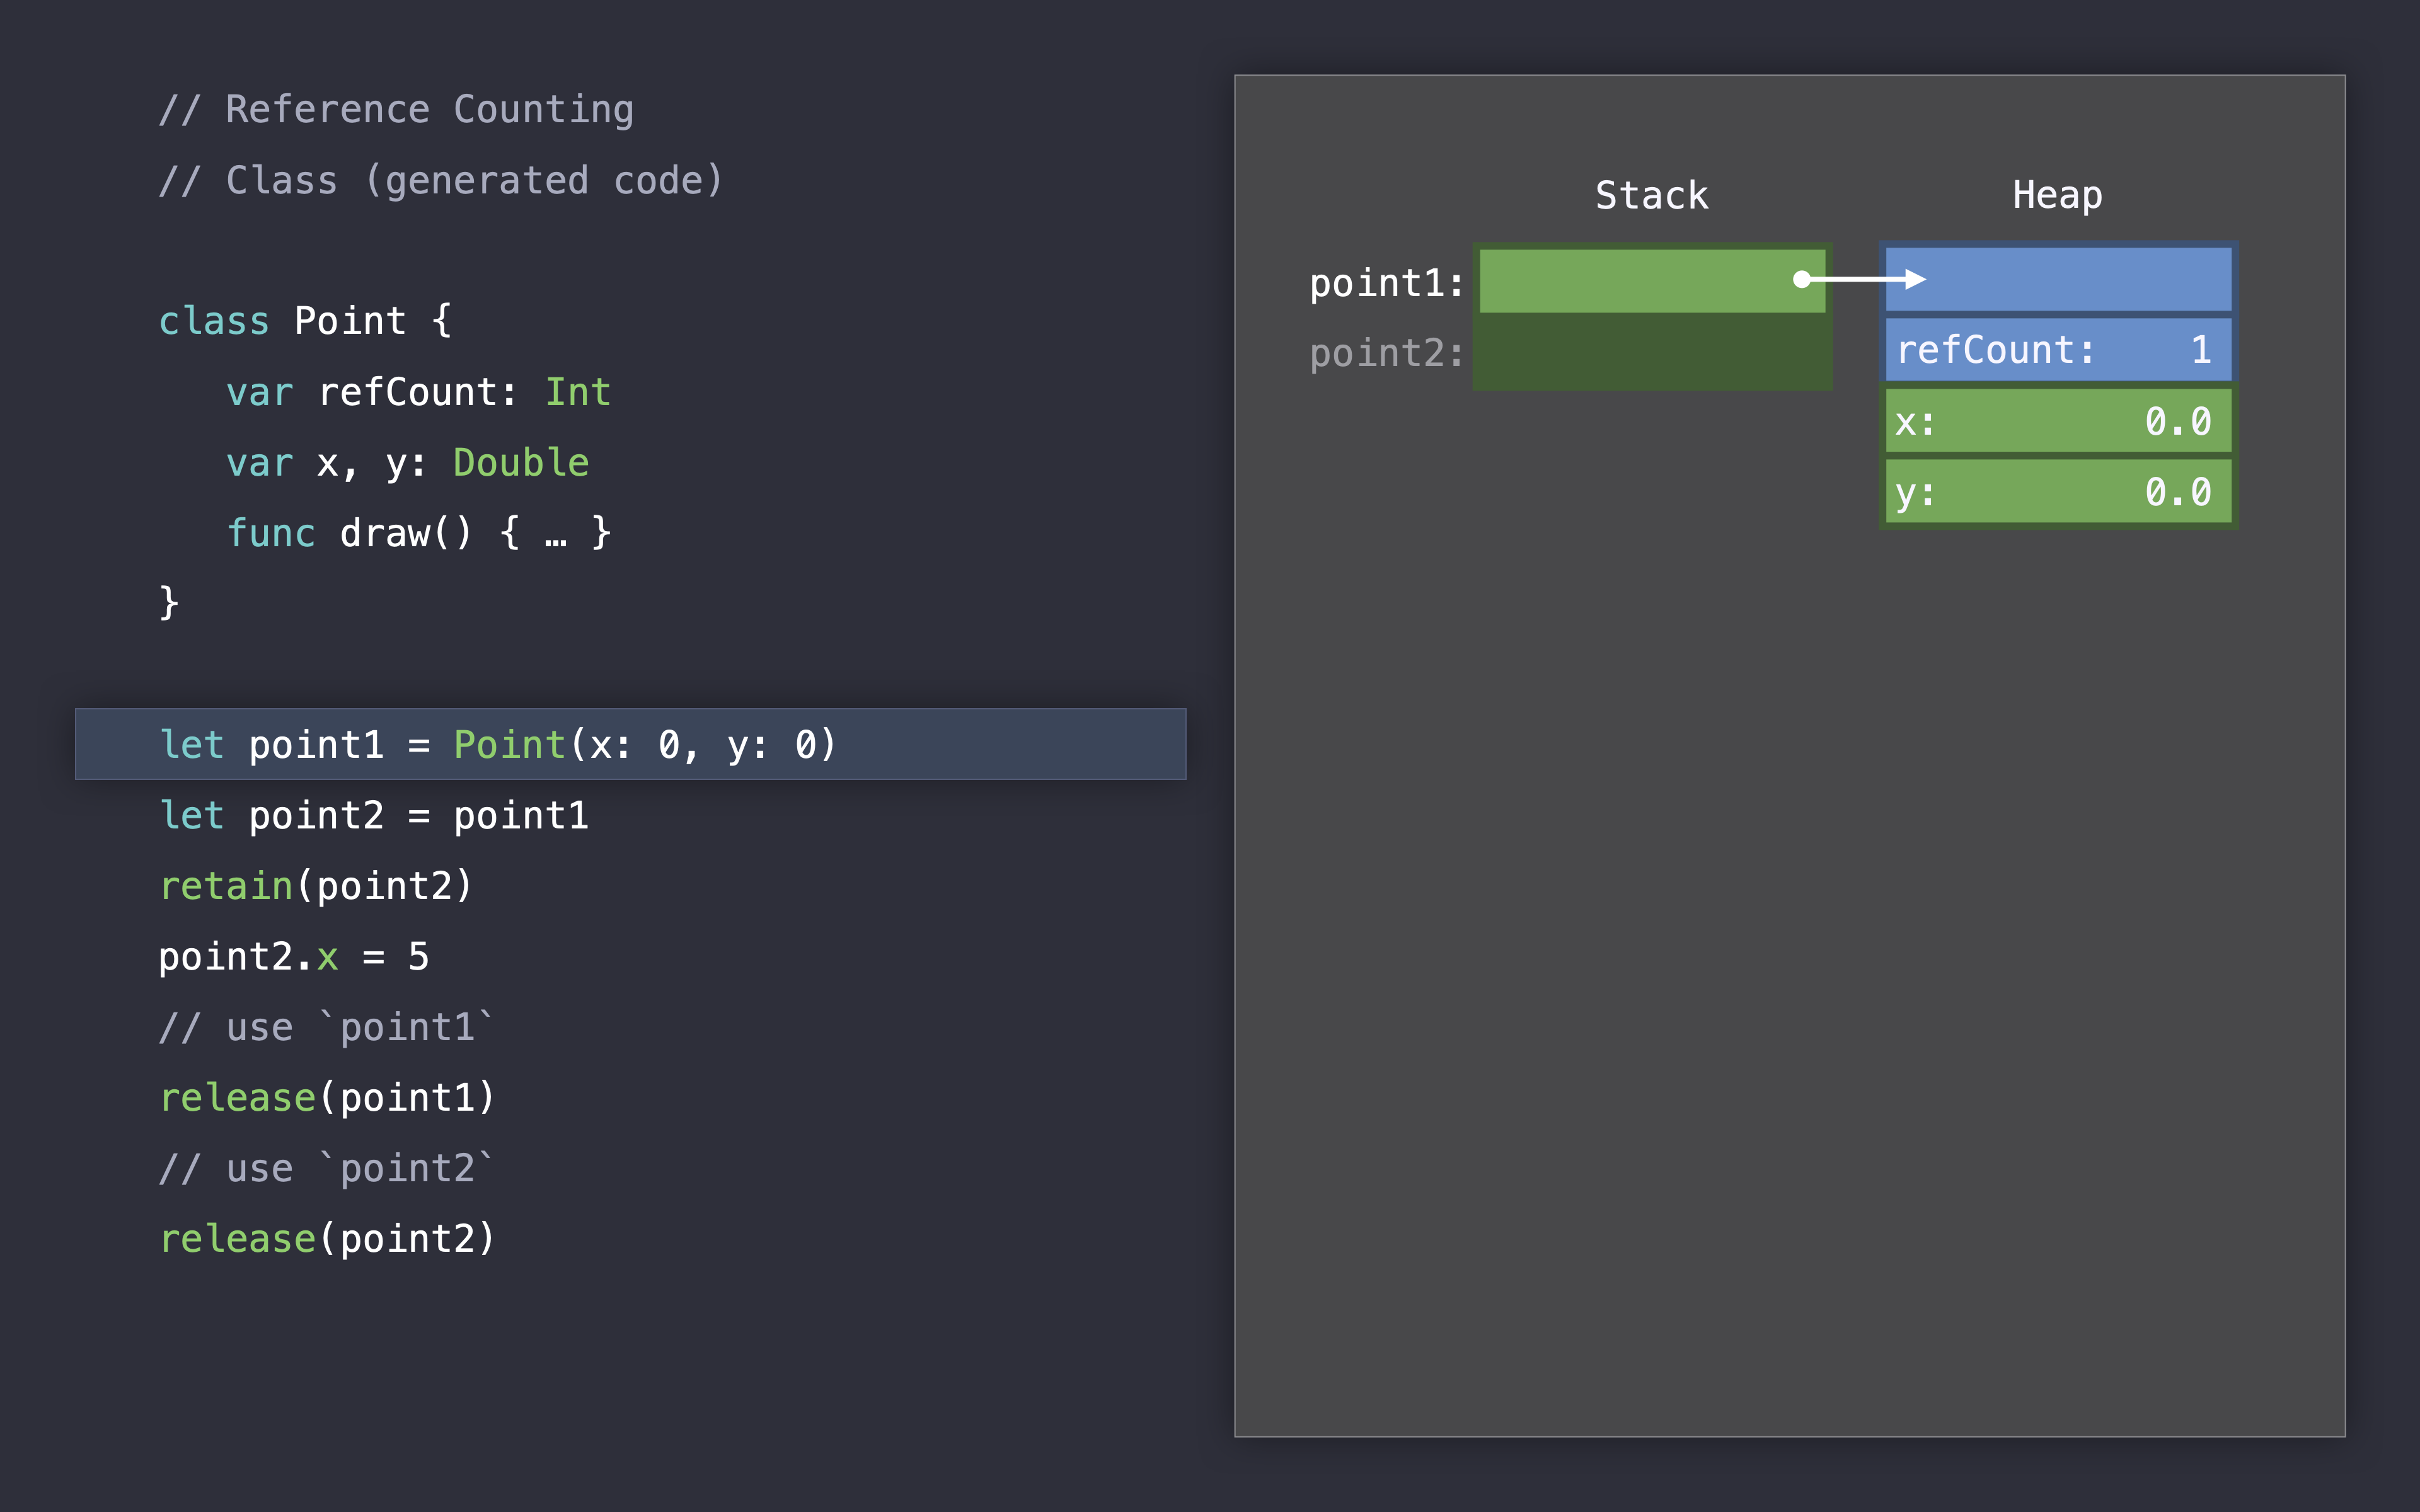Image resolution: width=2420 pixels, height=1512 pixels.
Task: Click the class Point declaration line
Action: [305, 321]
